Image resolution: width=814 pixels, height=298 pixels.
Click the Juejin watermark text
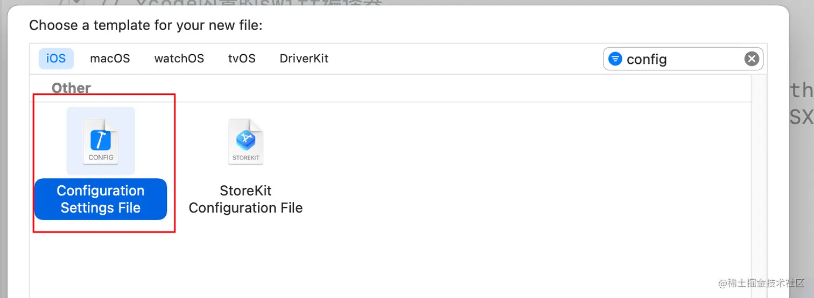tap(757, 283)
